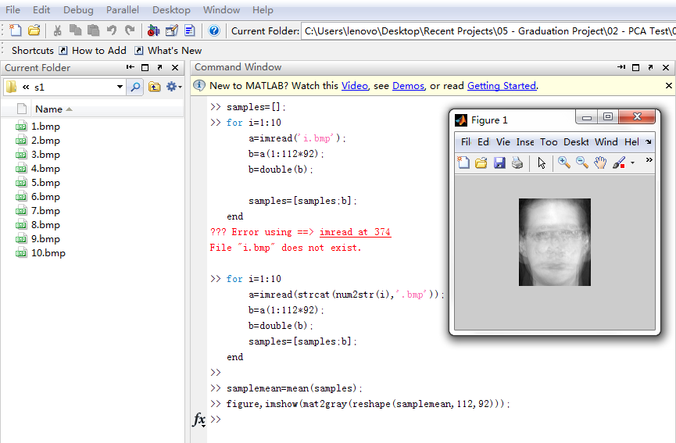The height and width of the screenshot is (443, 676).
Task: Open the Debug menu
Action: pyautogui.click(x=78, y=9)
